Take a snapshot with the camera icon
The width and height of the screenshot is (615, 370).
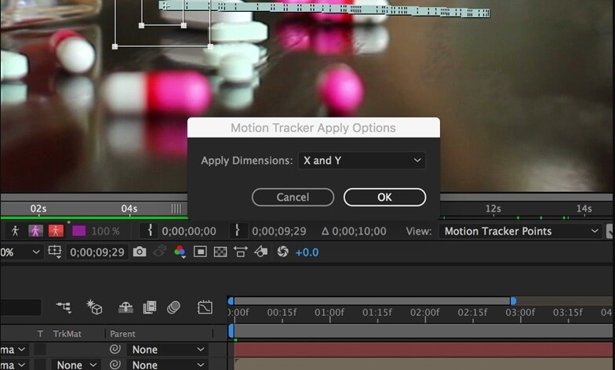(140, 252)
